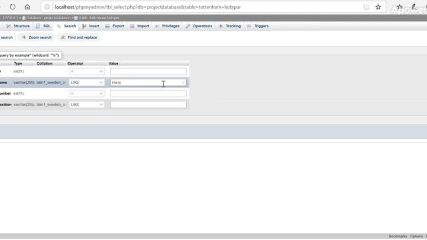The height and width of the screenshot is (240, 427).
Task: Click the Insert tab icon
Action: tap(84, 26)
